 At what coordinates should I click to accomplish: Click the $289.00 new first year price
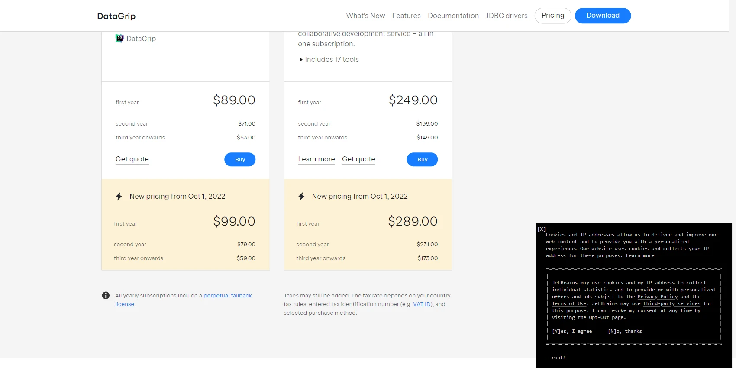[x=413, y=221]
